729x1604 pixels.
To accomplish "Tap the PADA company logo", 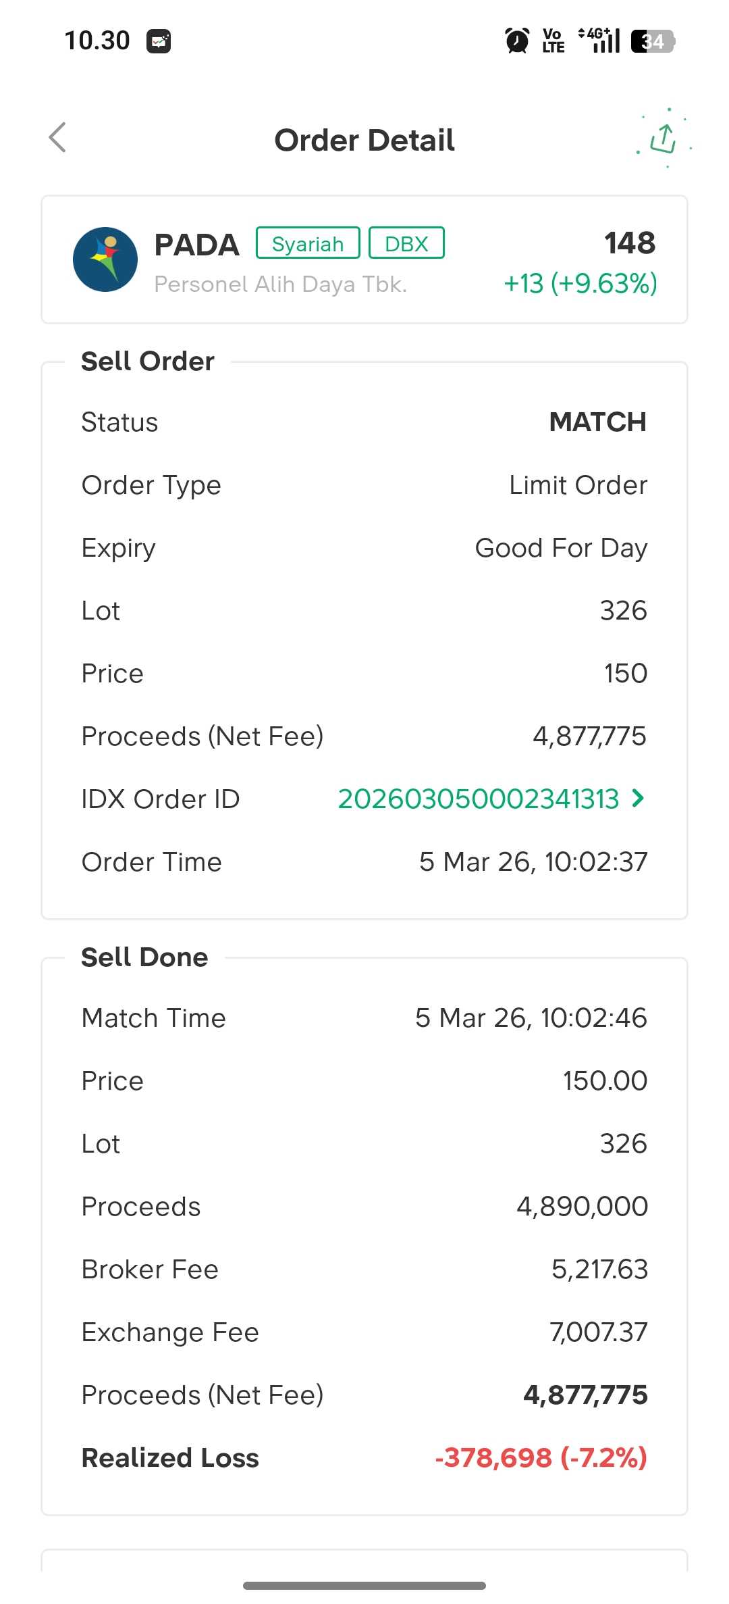I will pos(105,259).
